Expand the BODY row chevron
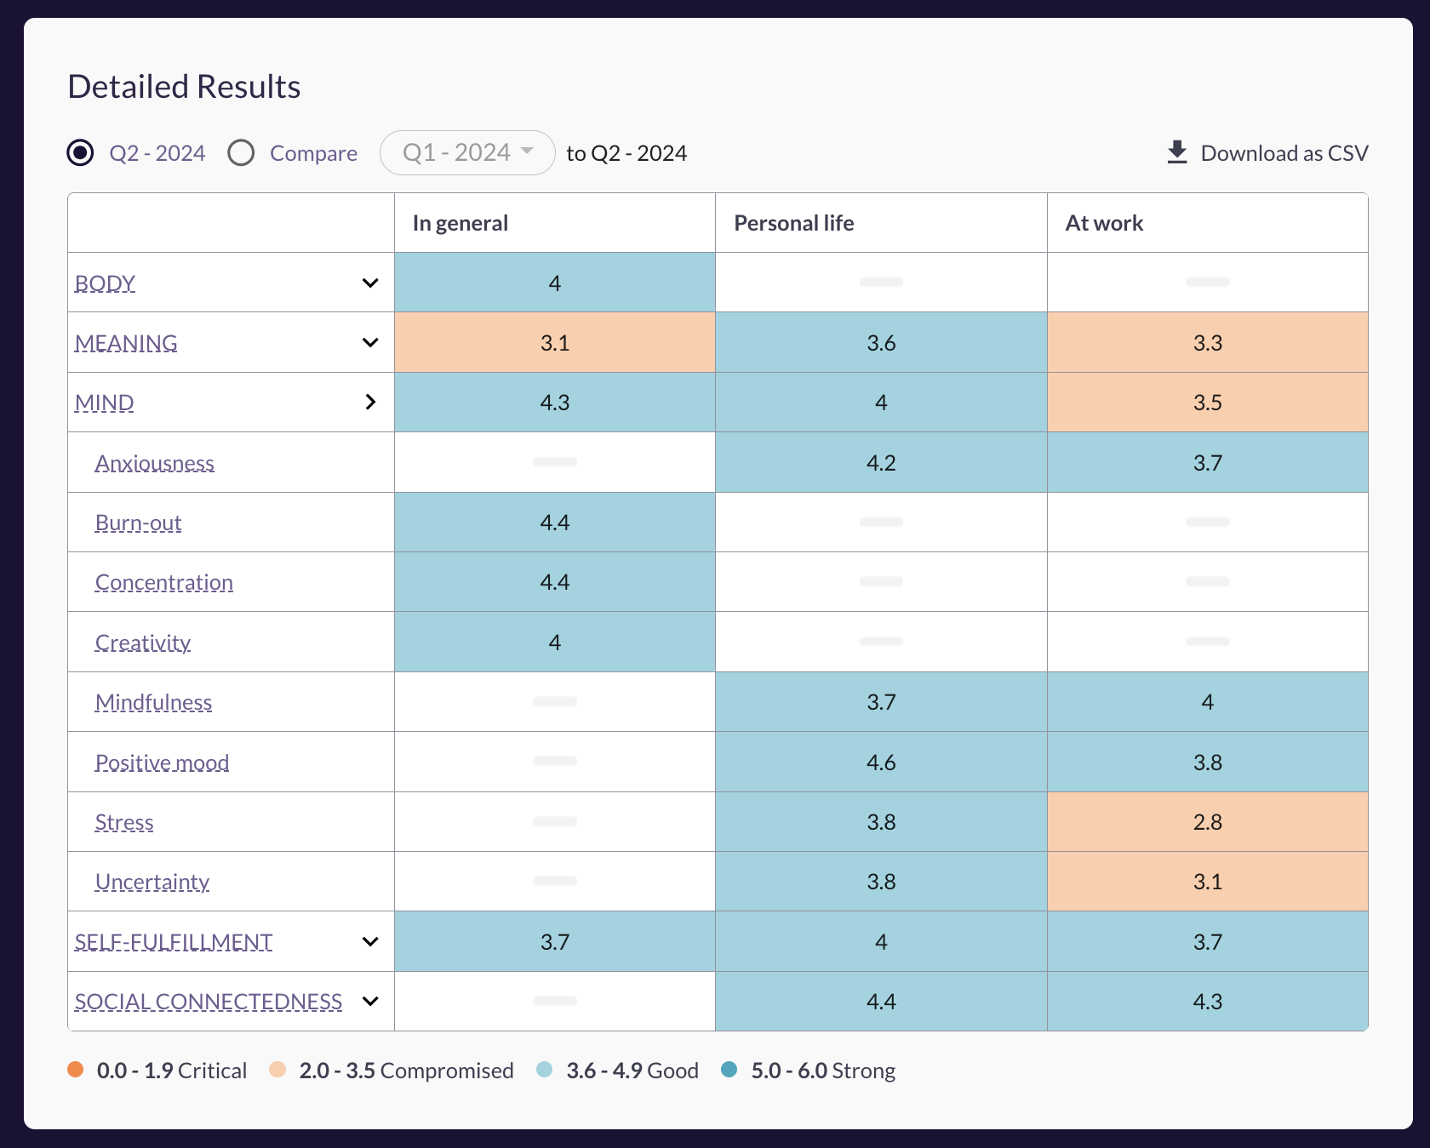Screen dimensions: 1430x1148 pos(370,283)
